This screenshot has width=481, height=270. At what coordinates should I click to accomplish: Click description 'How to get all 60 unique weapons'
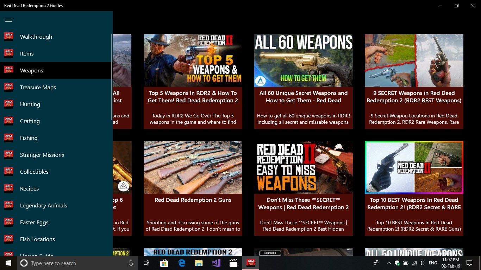click(304, 119)
